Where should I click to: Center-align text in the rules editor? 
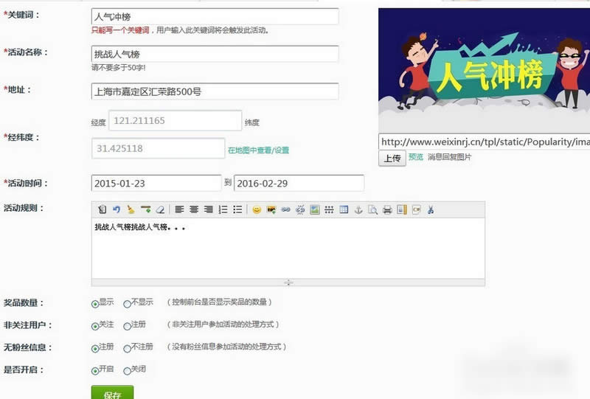coord(194,209)
